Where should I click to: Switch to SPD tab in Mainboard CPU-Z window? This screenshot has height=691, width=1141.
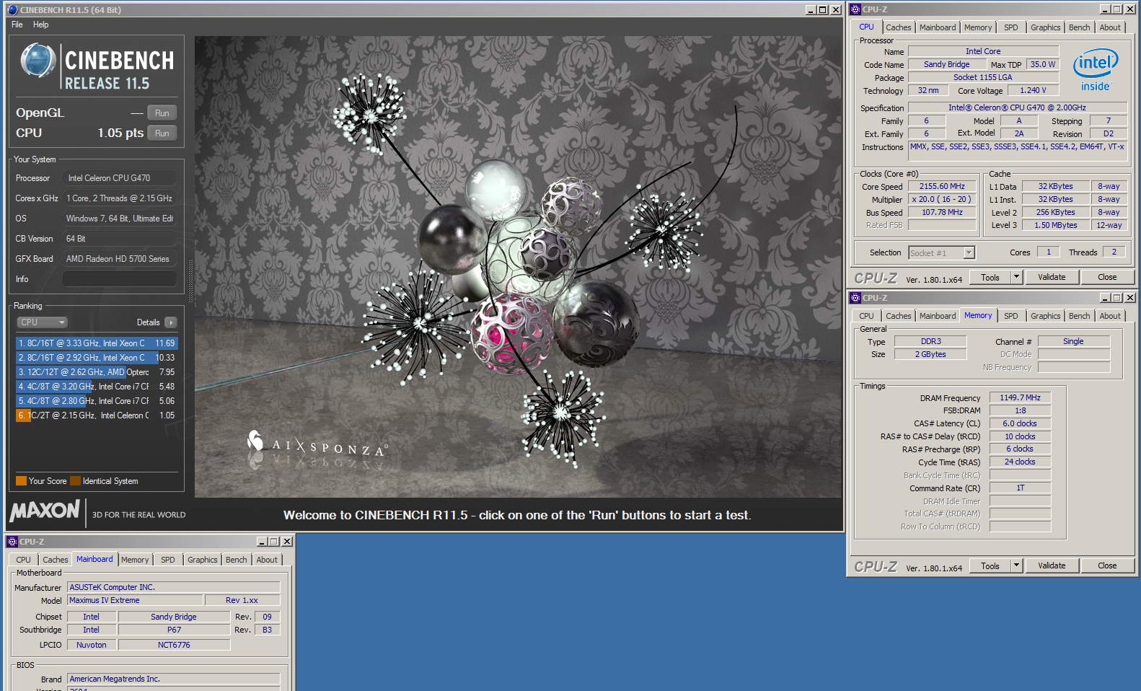point(168,560)
